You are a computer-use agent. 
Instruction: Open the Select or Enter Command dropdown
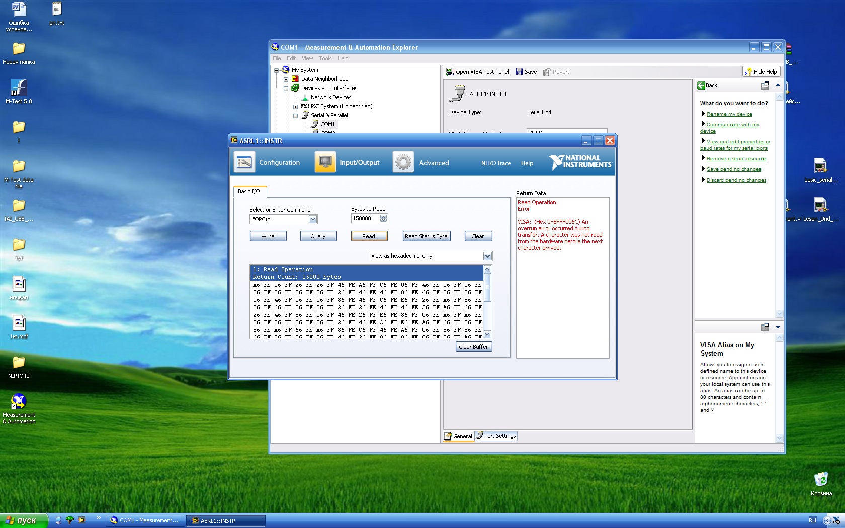pos(313,219)
